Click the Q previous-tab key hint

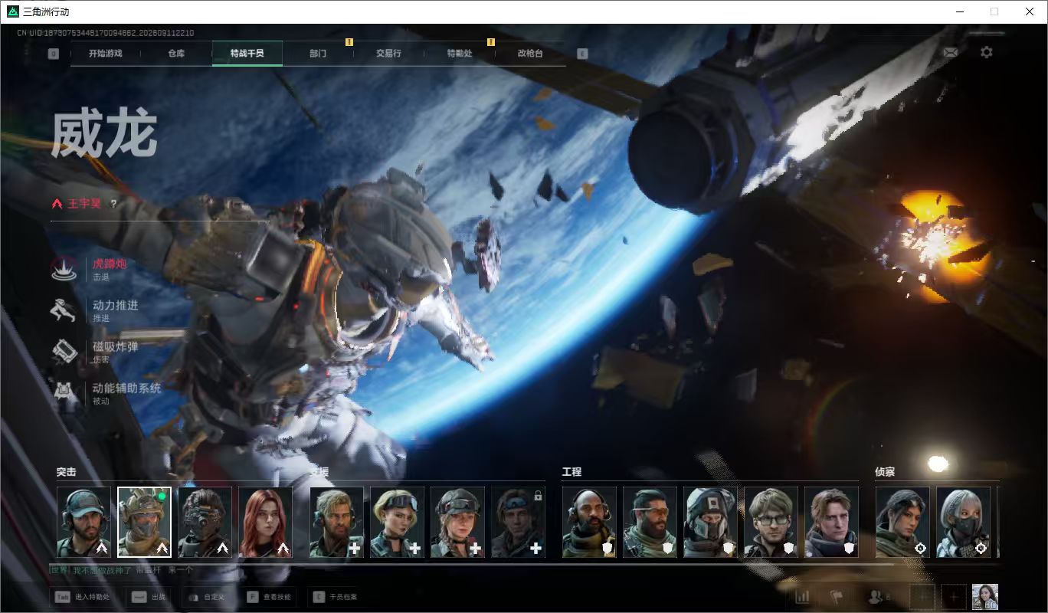coord(54,54)
